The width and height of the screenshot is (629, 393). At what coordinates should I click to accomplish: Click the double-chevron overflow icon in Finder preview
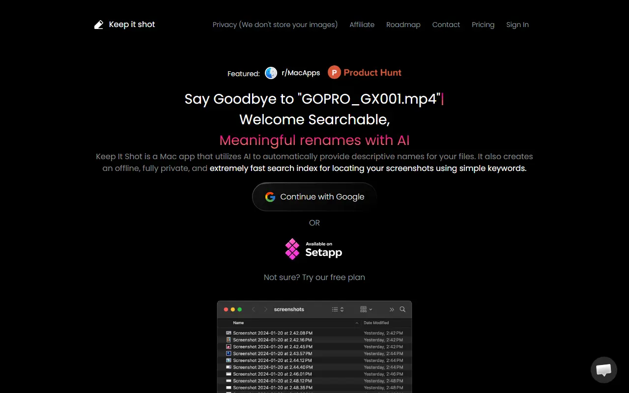[392, 309]
